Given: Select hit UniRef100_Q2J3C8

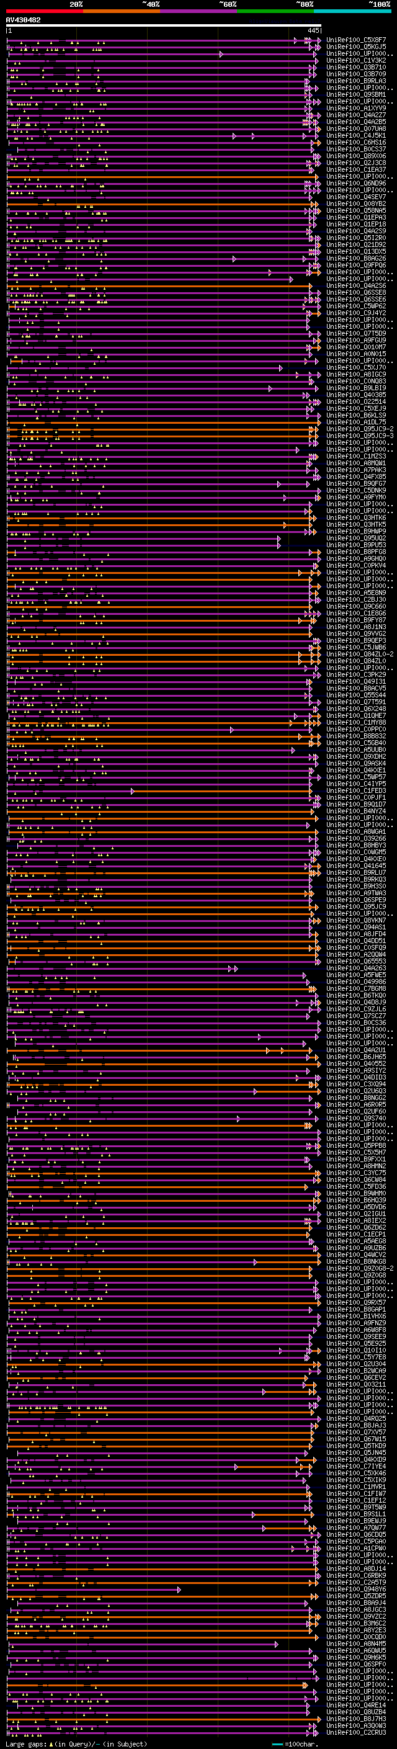Looking at the screenshot, I should coord(356,163).
